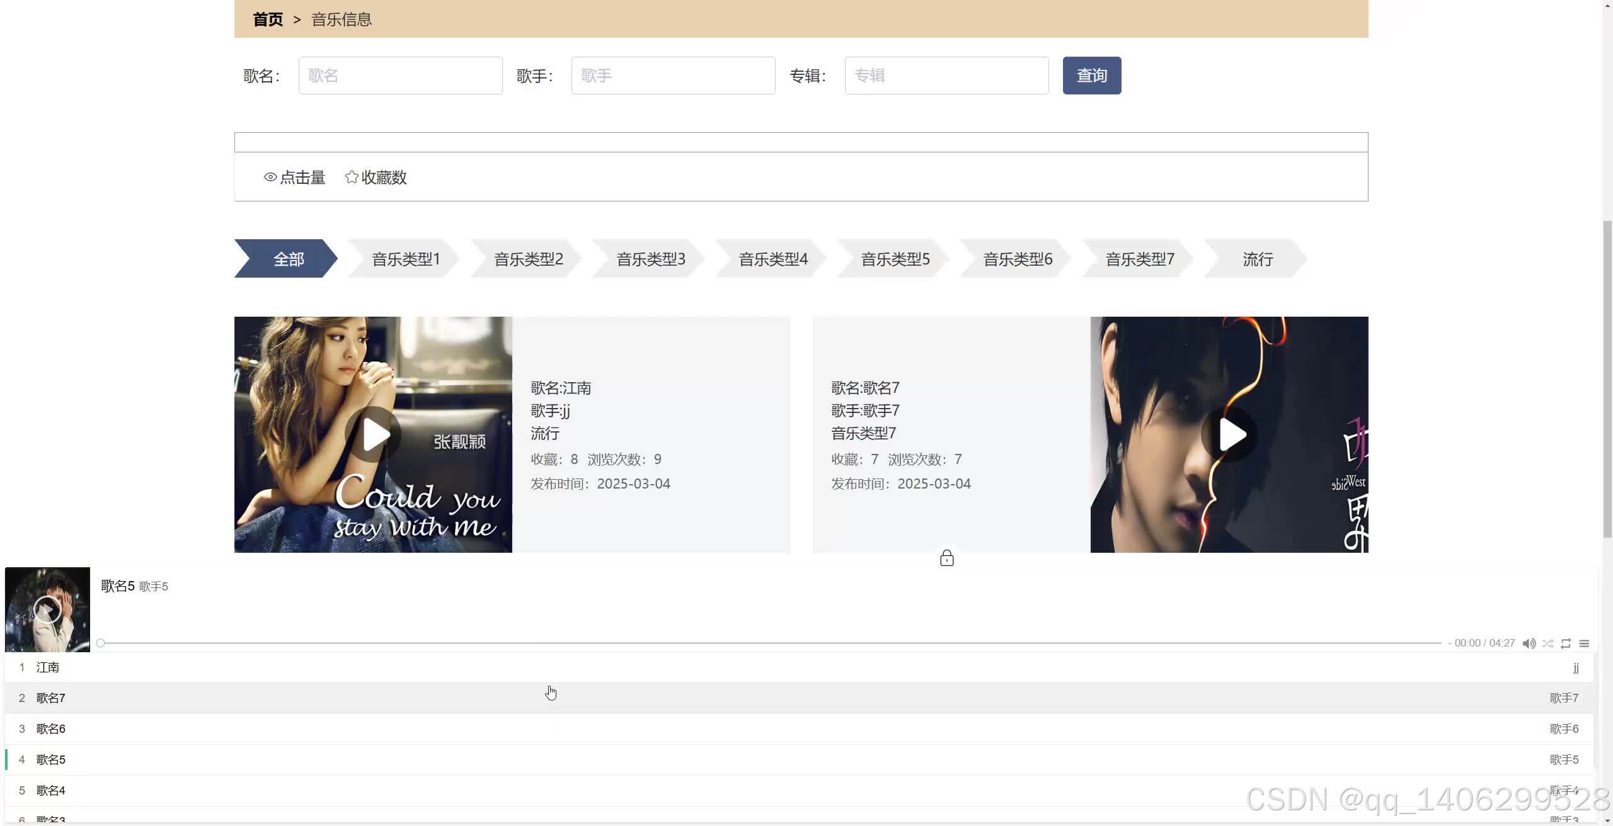This screenshot has width=1613, height=826.
Task: Toggle shuffle mode in the player
Action: pos(1547,643)
